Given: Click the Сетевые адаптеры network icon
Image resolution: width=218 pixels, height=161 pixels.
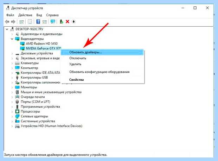Looking at the screenshot, I should [17, 116].
